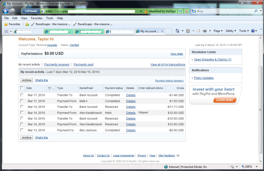Toggle the select-all checkbox in table header
The width and height of the screenshot is (264, 171).
tap(22, 88)
